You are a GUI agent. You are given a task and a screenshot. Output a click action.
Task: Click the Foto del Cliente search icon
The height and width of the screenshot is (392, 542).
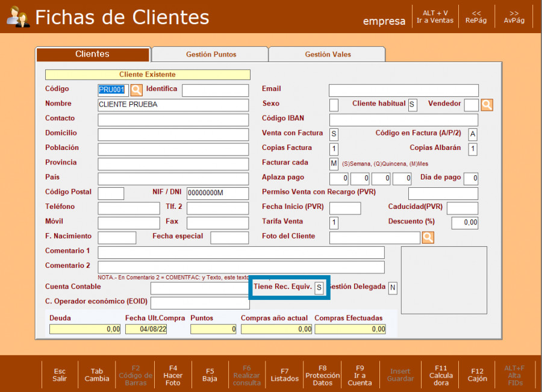428,237
